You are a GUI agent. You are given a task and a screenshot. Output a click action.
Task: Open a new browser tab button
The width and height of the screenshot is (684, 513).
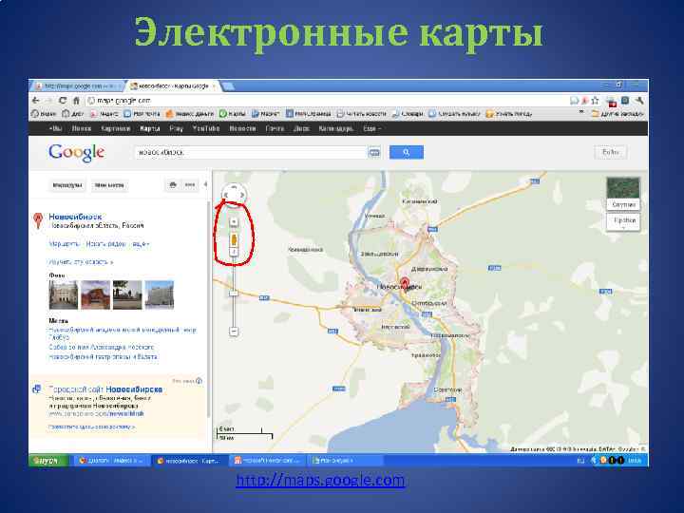[228, 86]
